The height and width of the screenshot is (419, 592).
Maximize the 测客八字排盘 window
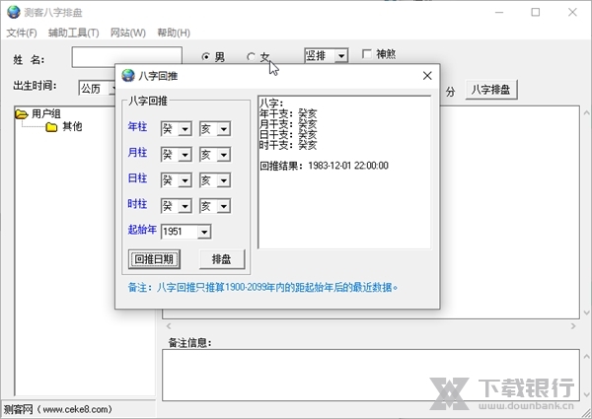click(x=536, y=13)
